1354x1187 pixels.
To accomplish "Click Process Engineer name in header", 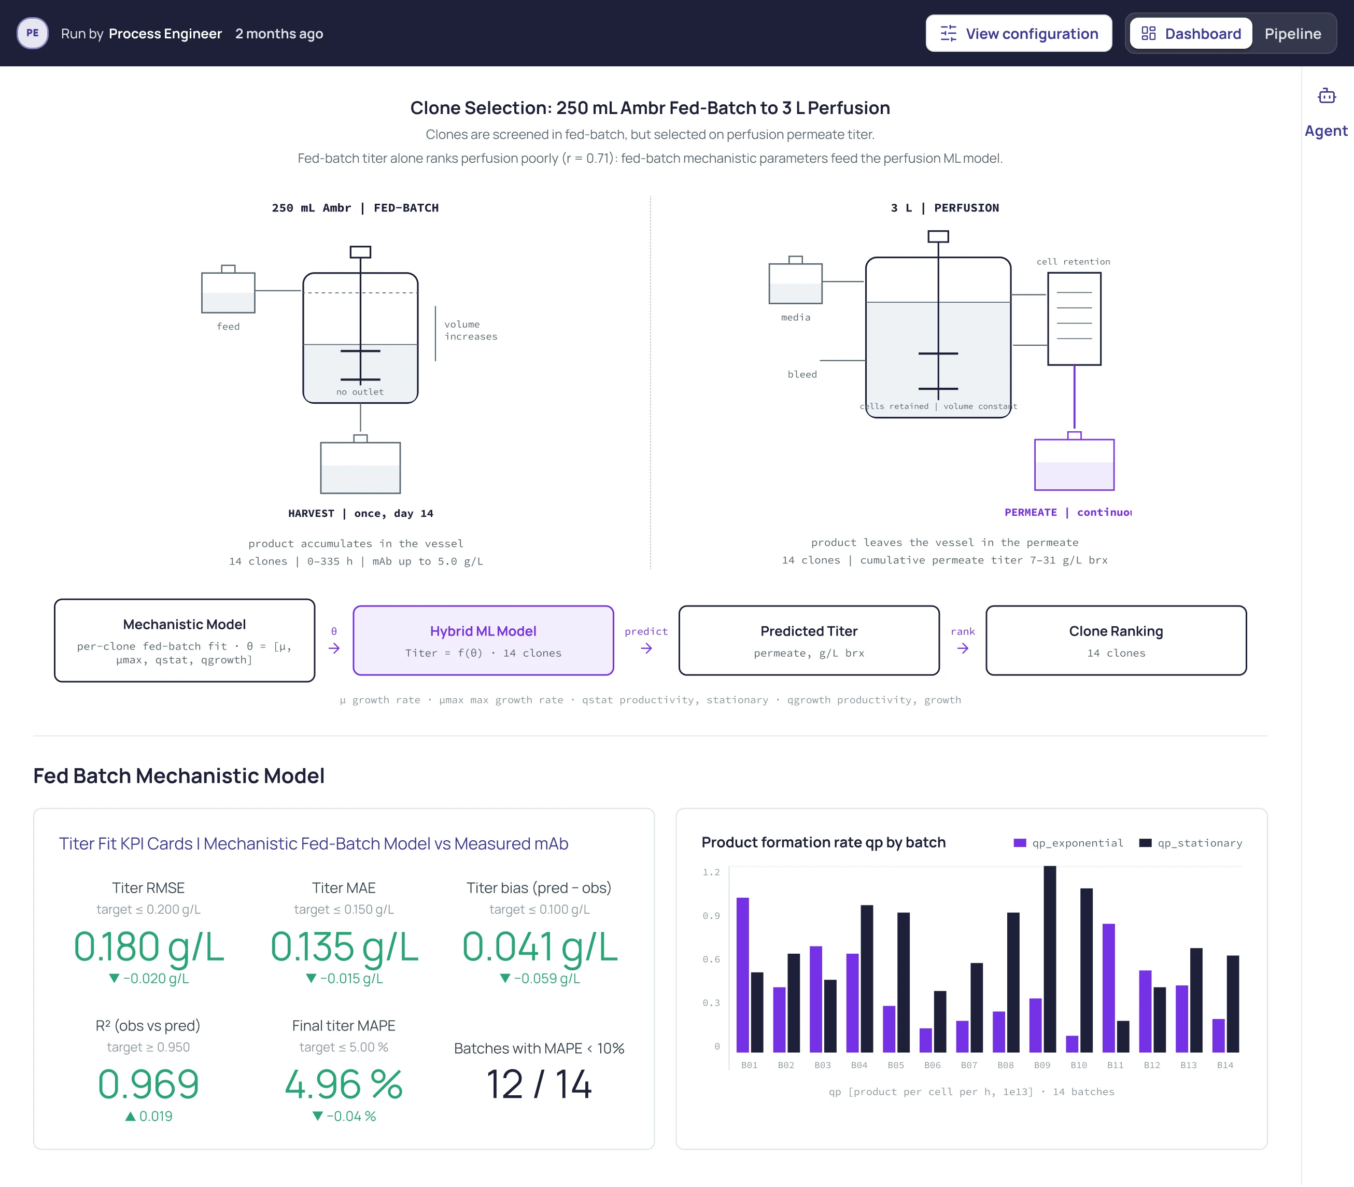I will (x=165, y=34).
